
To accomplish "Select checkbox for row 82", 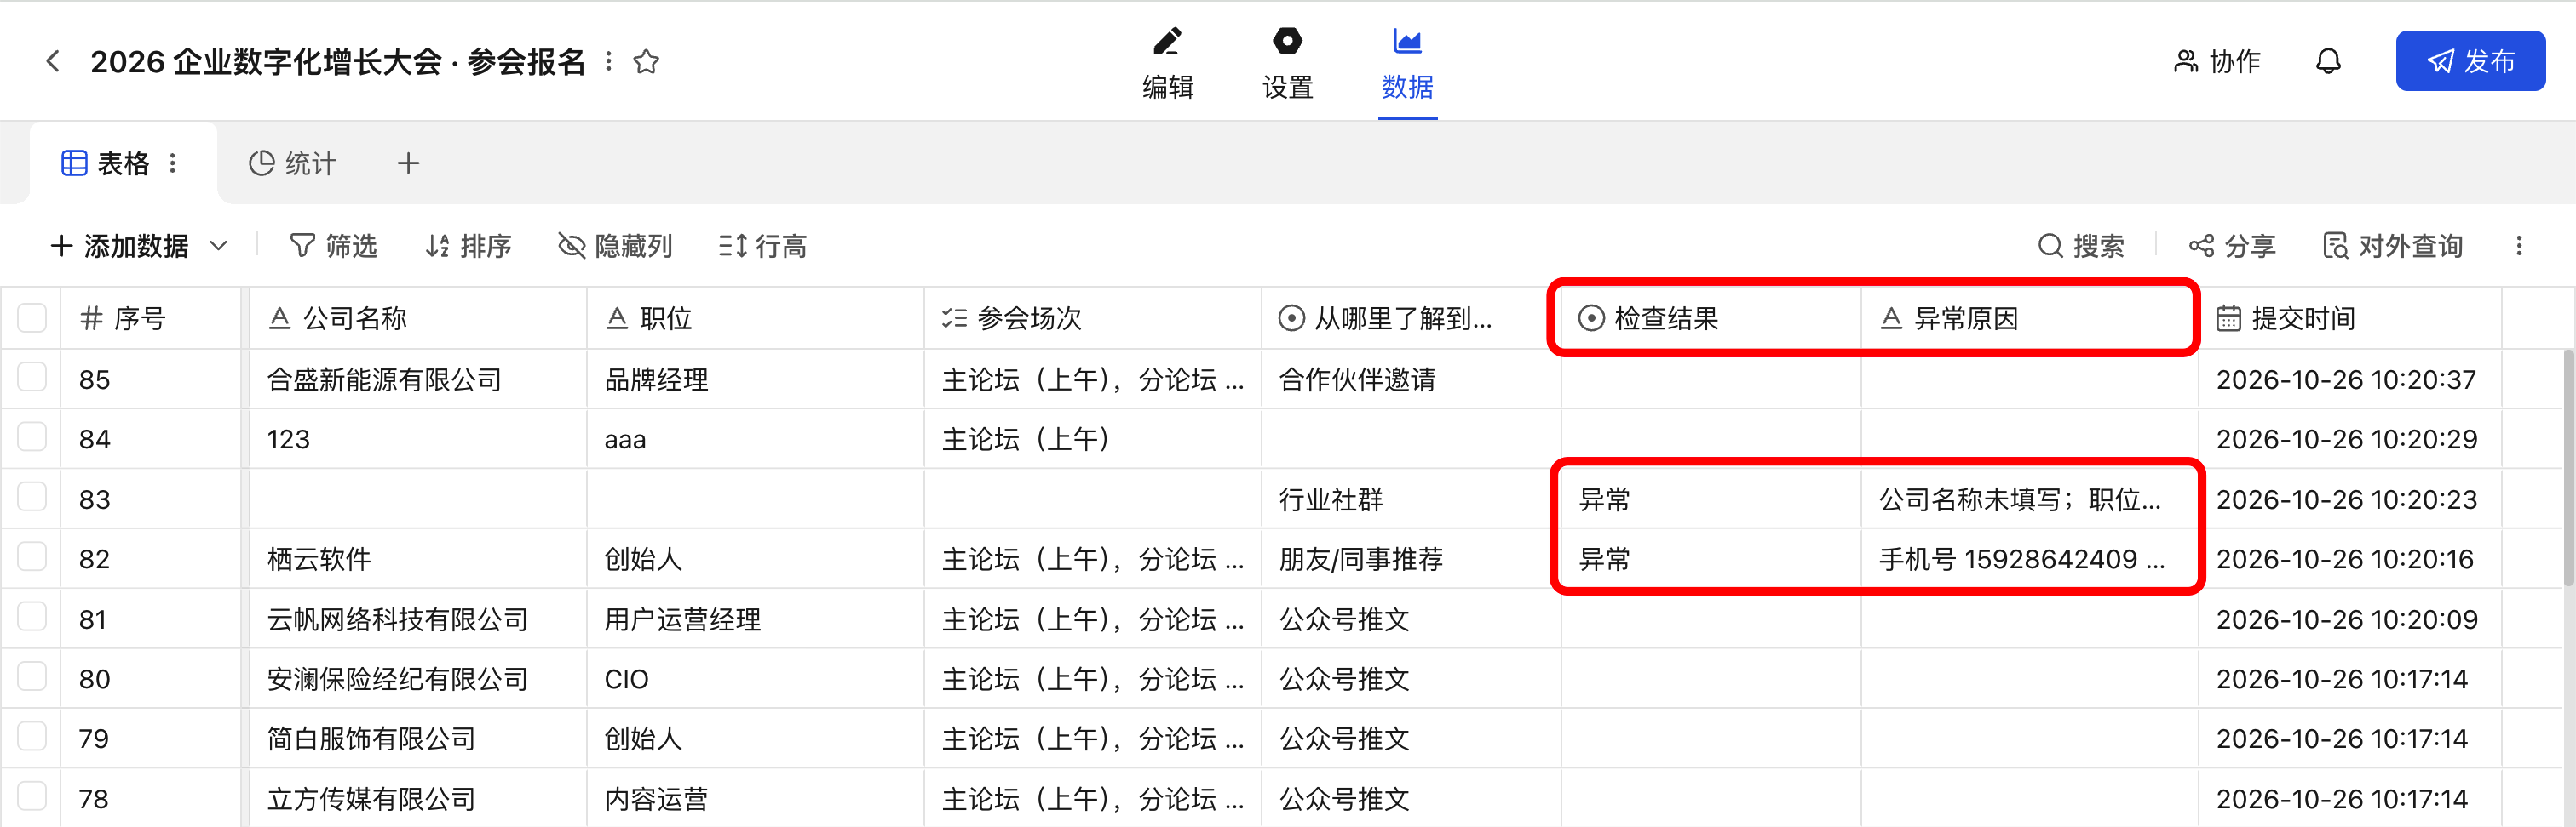I will pos(32,557).
